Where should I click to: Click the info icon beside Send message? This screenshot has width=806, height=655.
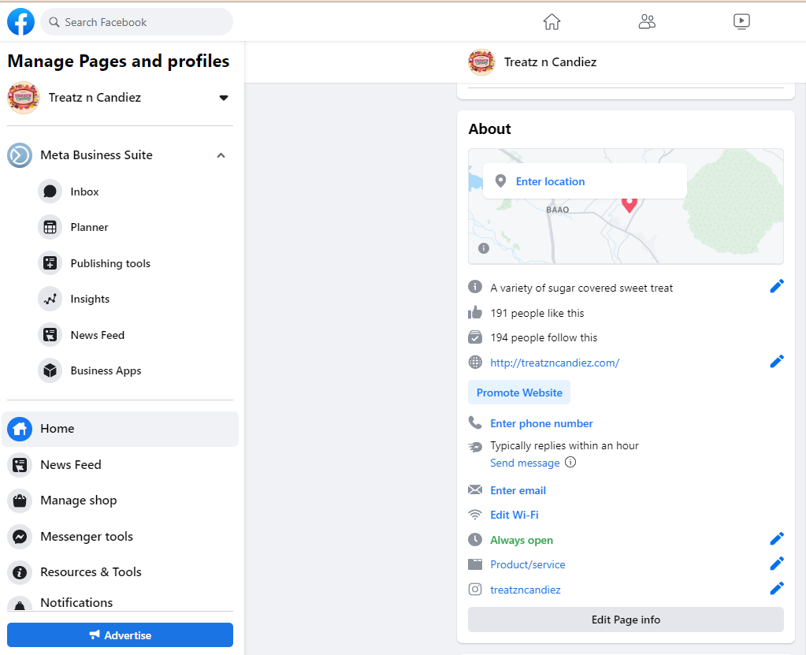click(x=570, y=463)
